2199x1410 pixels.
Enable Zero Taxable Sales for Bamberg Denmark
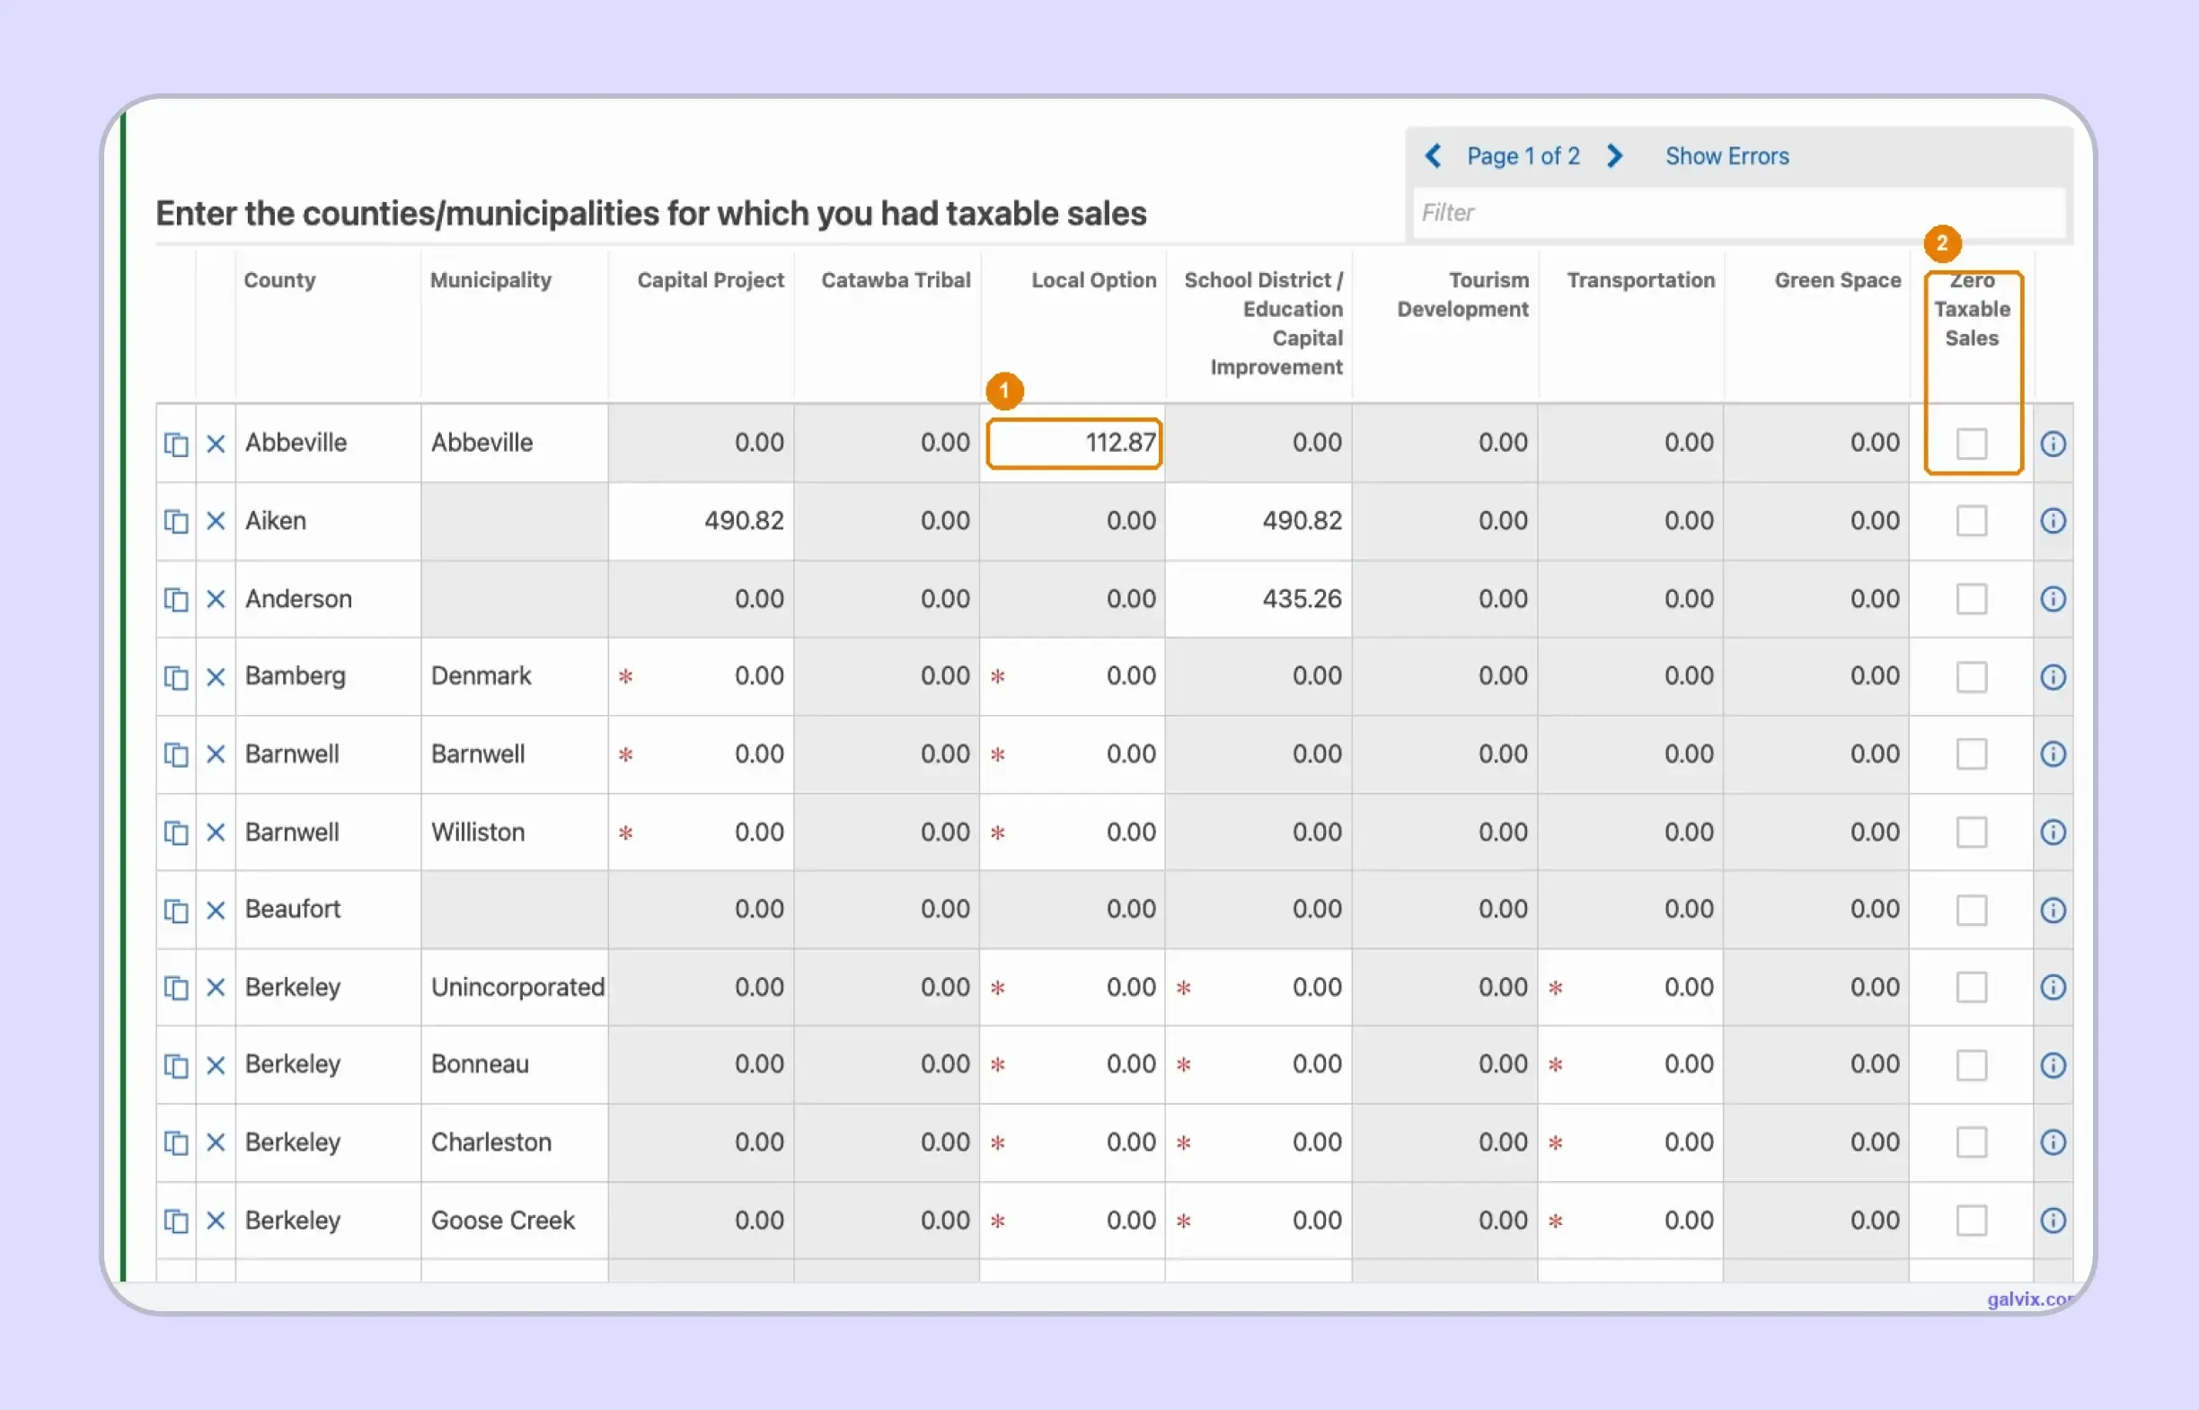pyautogui.click(x=1972, y=676)
